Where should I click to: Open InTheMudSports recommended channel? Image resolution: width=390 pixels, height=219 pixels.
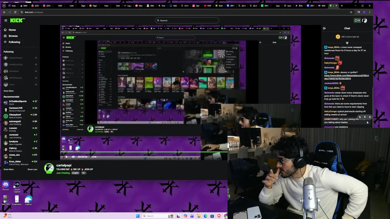[x=20, y=103]
